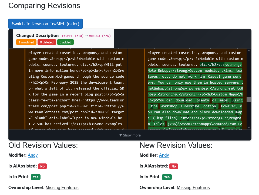259x195 pixels.
Task: Click the diff scrollbar up arrow
Action: tap(249, 51)
